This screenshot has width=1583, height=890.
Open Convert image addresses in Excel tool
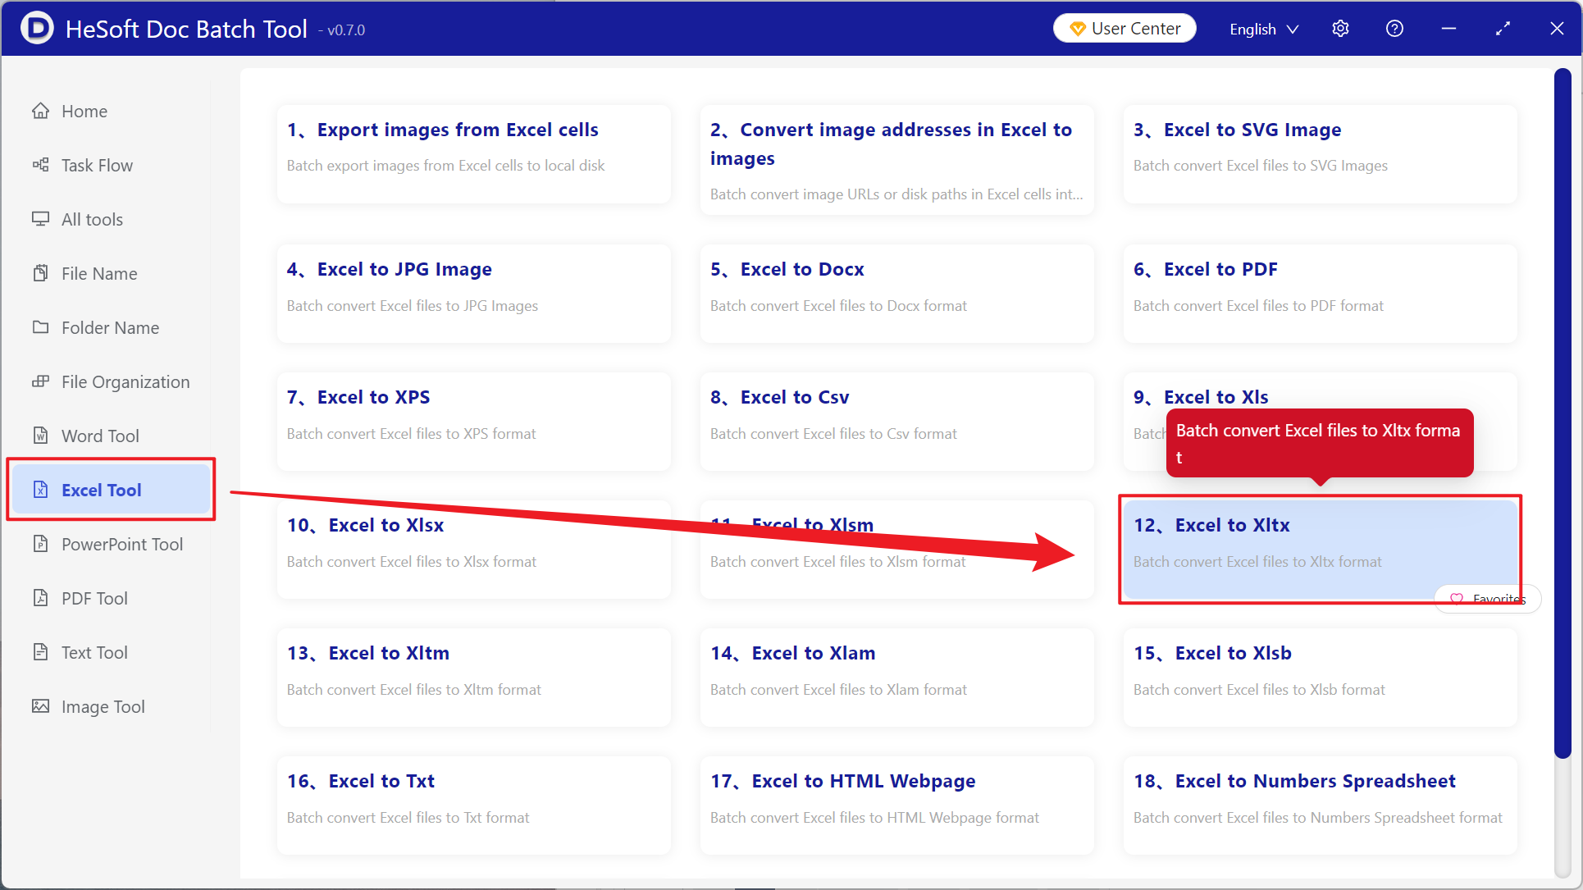click(x=897, y=160)
